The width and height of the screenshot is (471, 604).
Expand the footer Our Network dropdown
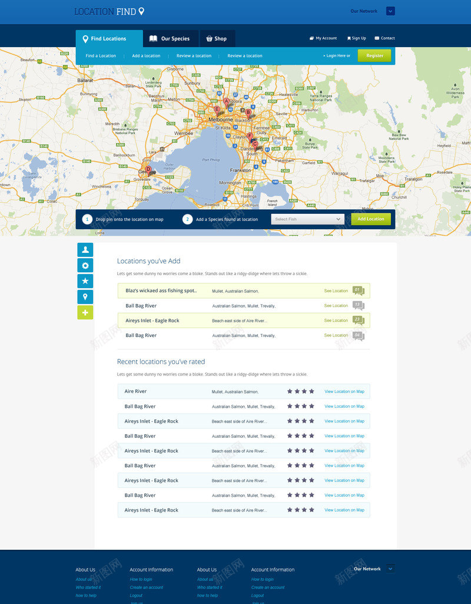[x=391, y=569]
